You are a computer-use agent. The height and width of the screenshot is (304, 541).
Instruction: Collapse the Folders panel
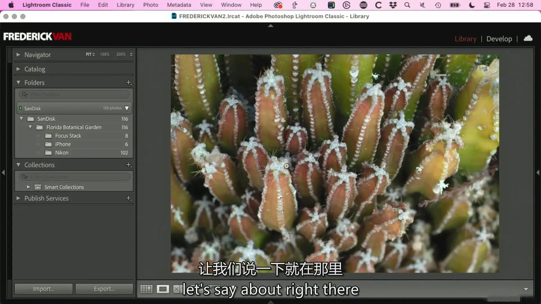click(18, 82)
